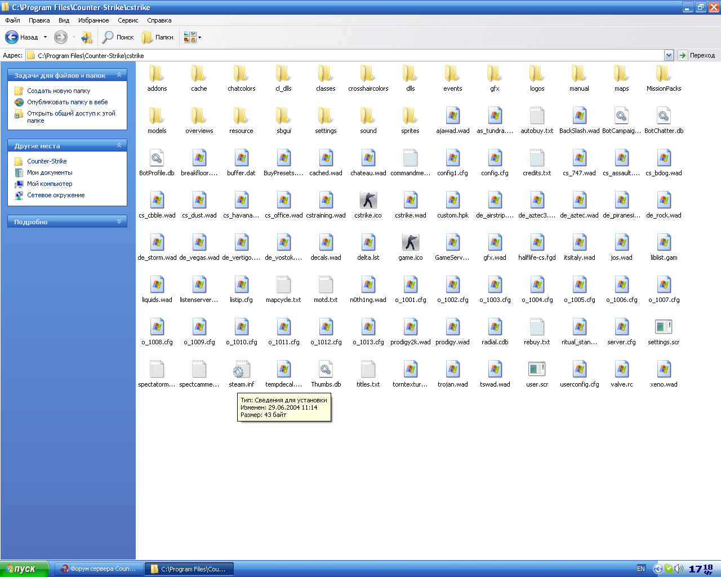This screenshot has height=577, width=721.
Task: Open Сетевое окружение link
Action: tap(56, 195)
